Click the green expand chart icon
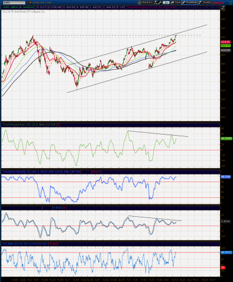 tap(231, 2)
